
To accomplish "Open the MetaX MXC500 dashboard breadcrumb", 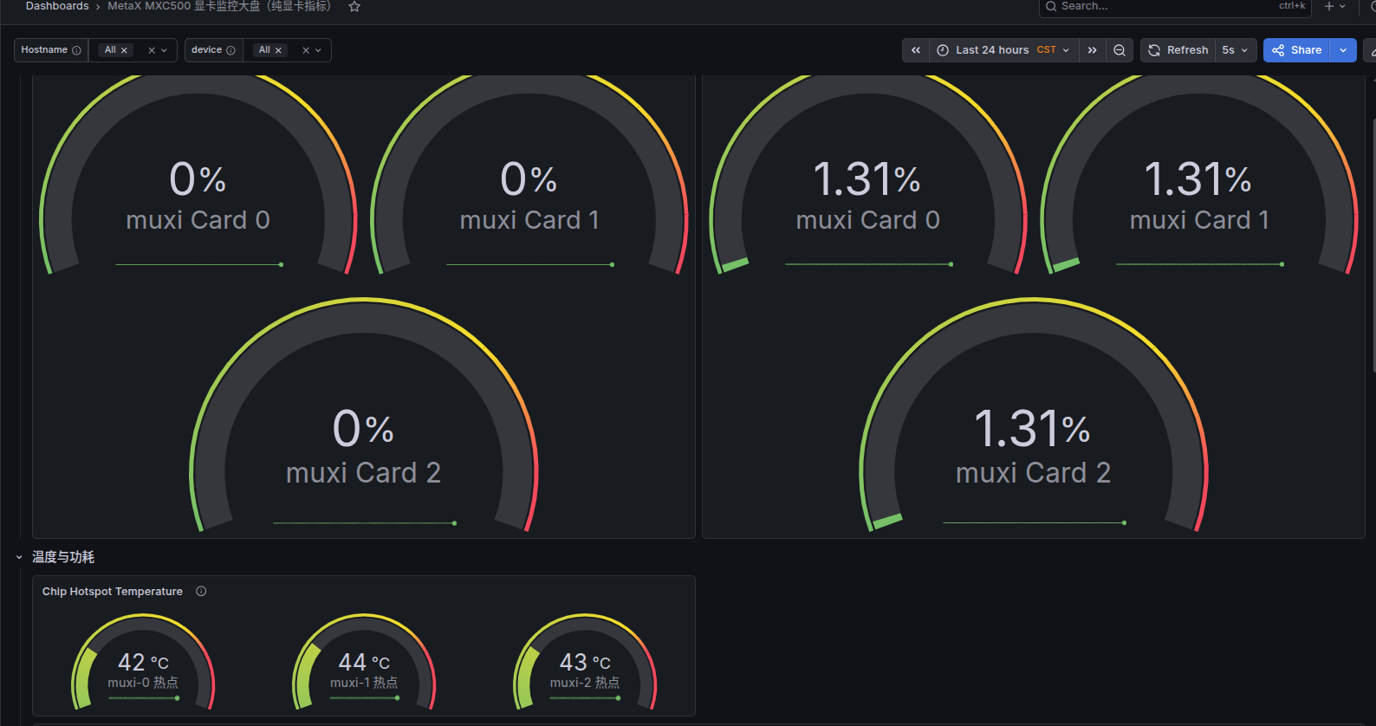I will [219, 6].
